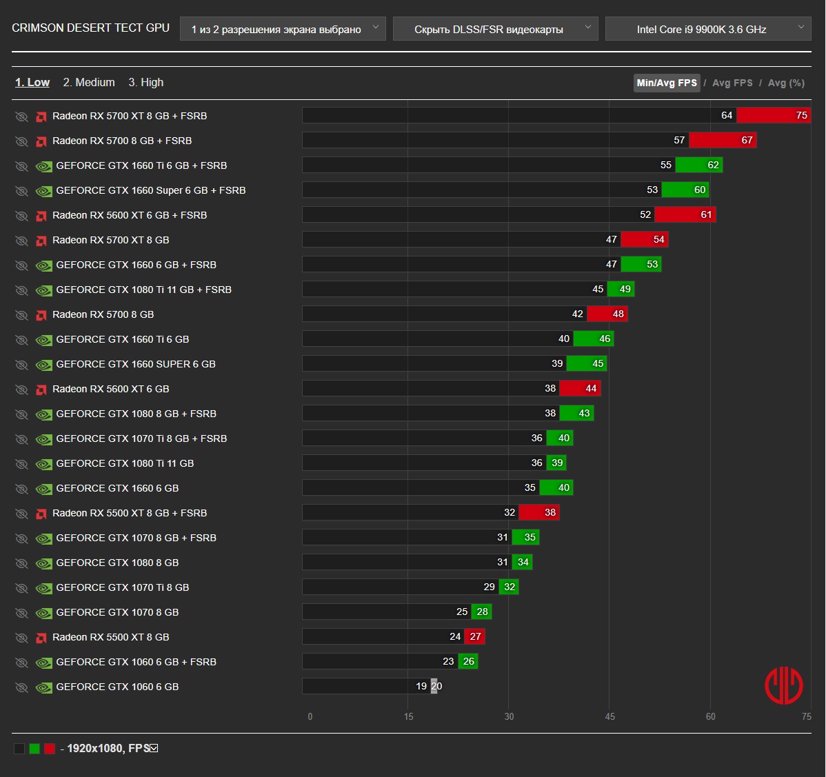The height and width of the screenshot is (777, 826).
Task: Switch to the 2. Medium preset tab
Action: (89, 82)
